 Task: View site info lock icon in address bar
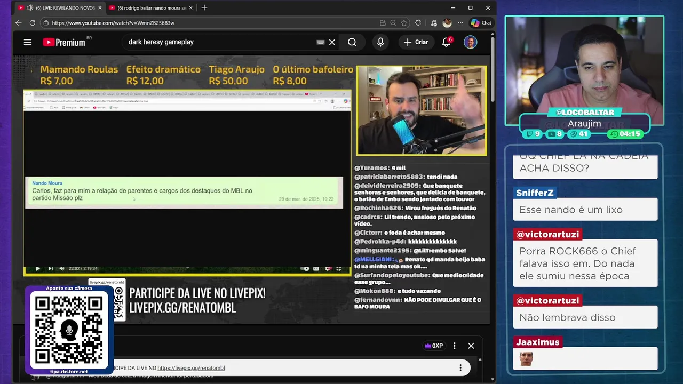pos(46,23)
